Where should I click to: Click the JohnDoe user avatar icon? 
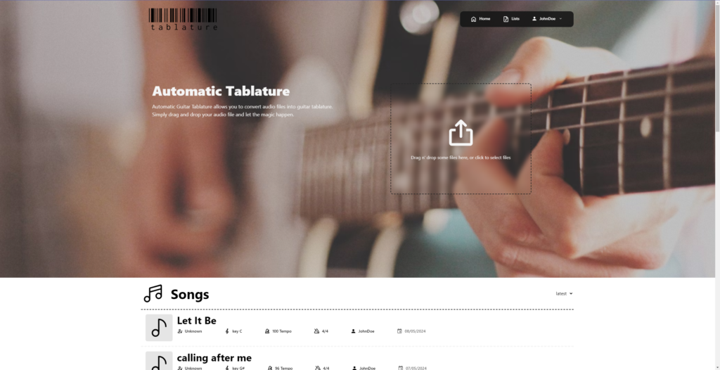[534, 19]
